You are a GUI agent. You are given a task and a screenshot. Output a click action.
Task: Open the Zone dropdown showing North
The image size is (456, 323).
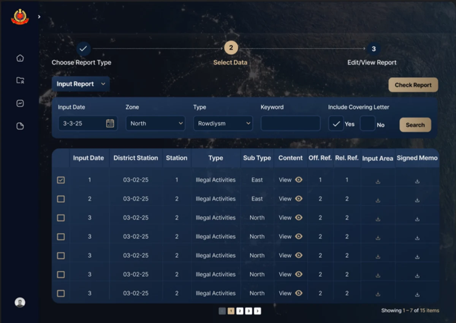[155, 123]
